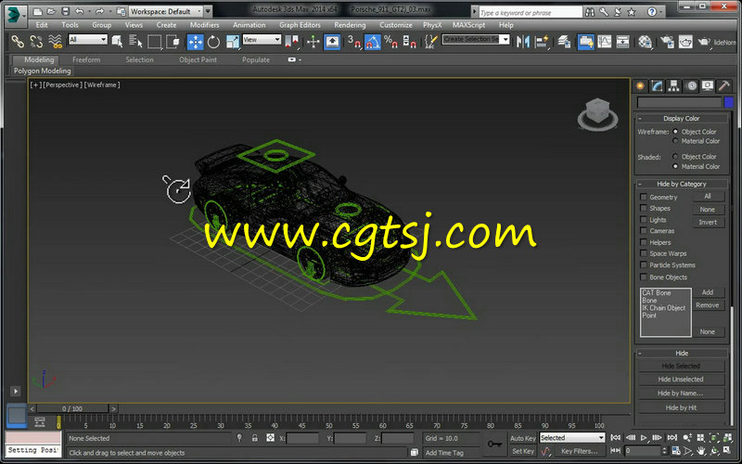The height and width of the screenshot is (464, 742).
Task: Open the Populate ribbon options dropdown
Action: (294, 59)
